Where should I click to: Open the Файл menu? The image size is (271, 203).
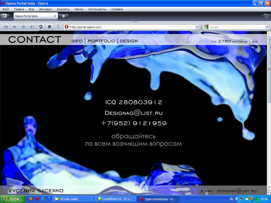[x=6, y=9]
